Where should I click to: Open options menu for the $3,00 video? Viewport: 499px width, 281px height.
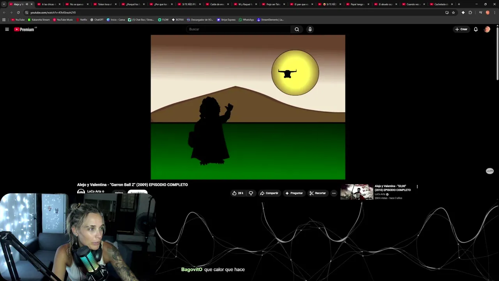417,187
